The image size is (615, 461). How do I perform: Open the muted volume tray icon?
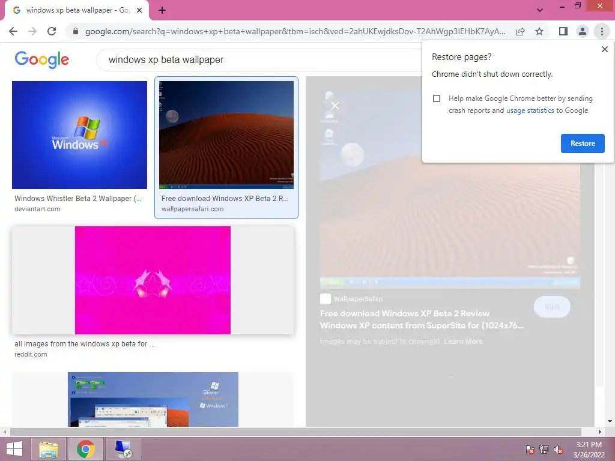click(559, 450)
